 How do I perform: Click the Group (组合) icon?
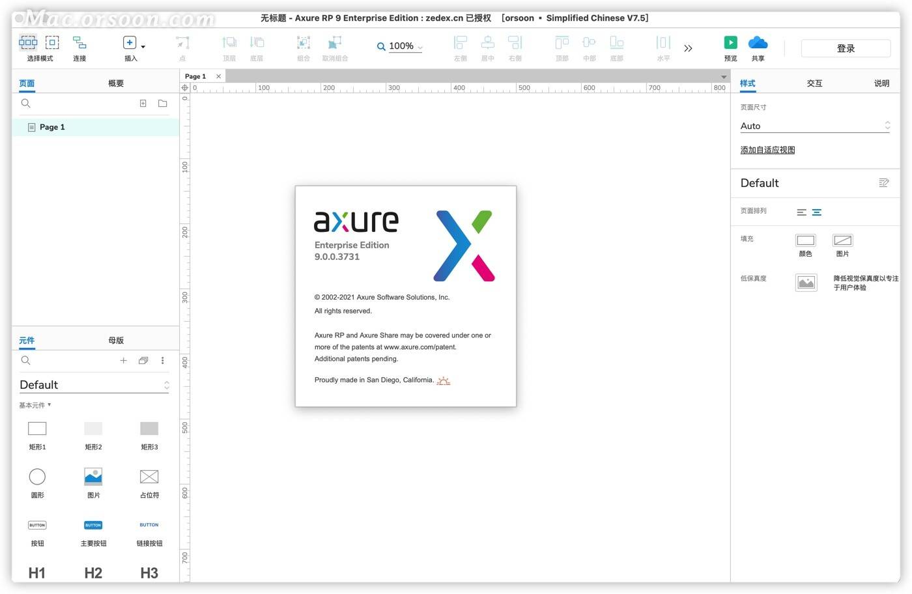tap(304, 43)
